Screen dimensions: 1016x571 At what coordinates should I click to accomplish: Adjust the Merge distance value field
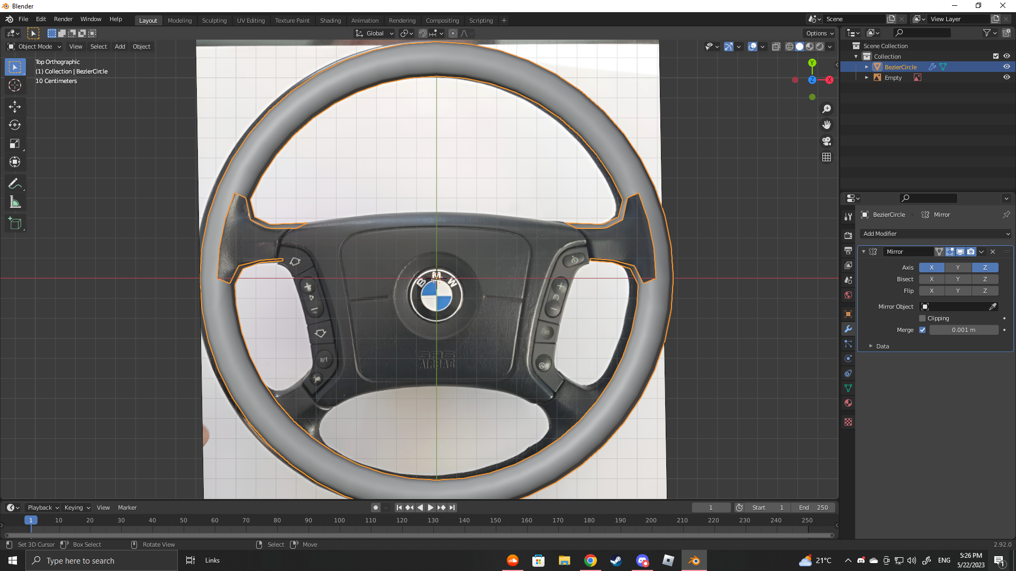(963, 330)
